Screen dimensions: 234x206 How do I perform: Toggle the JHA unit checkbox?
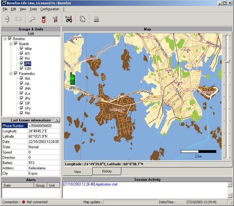(22, 88)
